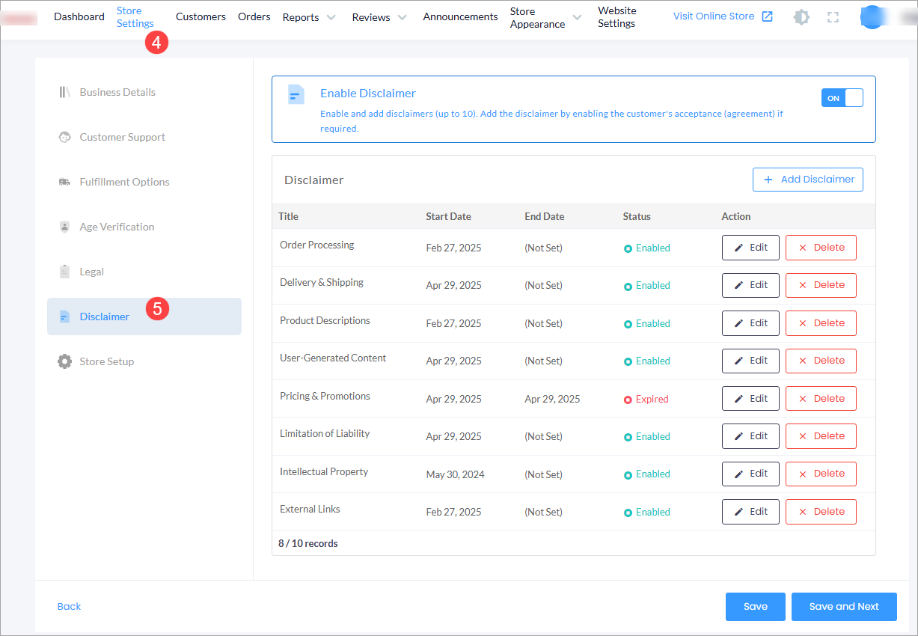Click the Customer Support headset icon

(x=64, y=137)
